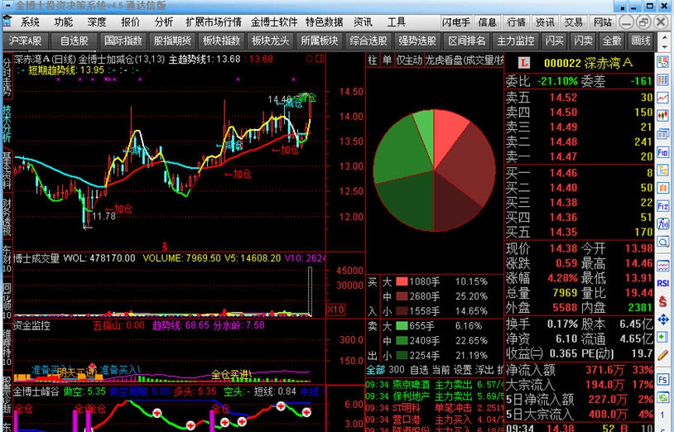Select the 仅主动 tab above pie chart
This screenshot has width=674, height=432.
(409, 60)
